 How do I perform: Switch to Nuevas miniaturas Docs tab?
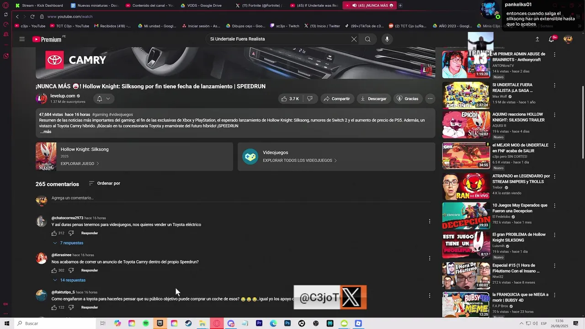(x=95, y=5)
